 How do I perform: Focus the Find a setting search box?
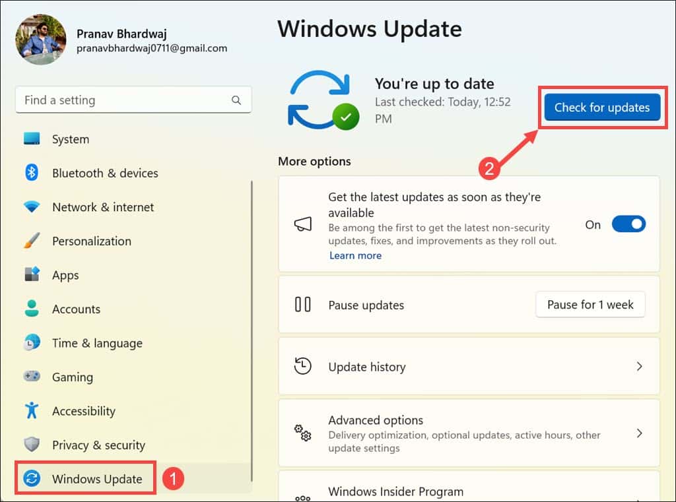click(x=133, y=100)
